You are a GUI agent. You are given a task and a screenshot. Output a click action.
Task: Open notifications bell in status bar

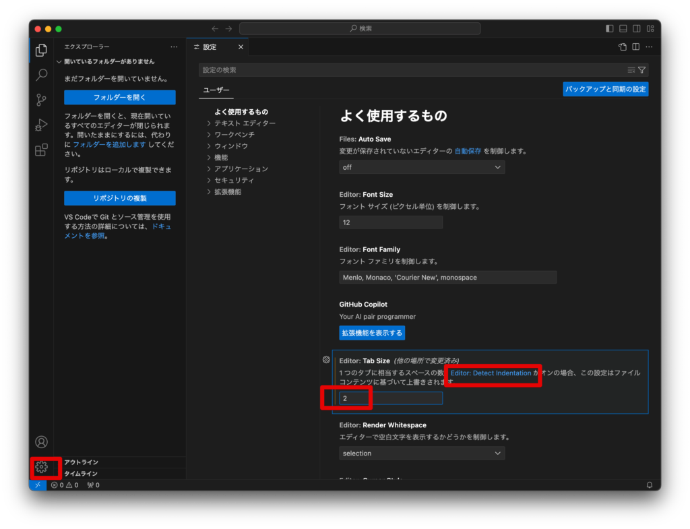click(x=650, y=485)
